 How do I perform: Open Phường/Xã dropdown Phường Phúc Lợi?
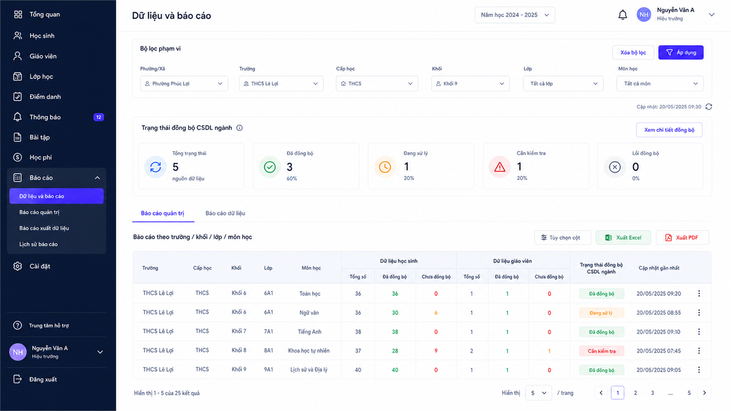184,83
